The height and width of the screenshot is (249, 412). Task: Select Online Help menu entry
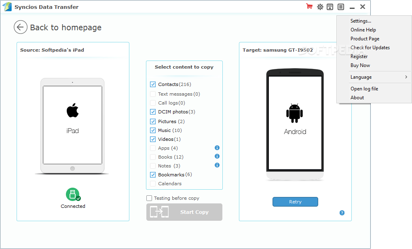tap(374, 30)
